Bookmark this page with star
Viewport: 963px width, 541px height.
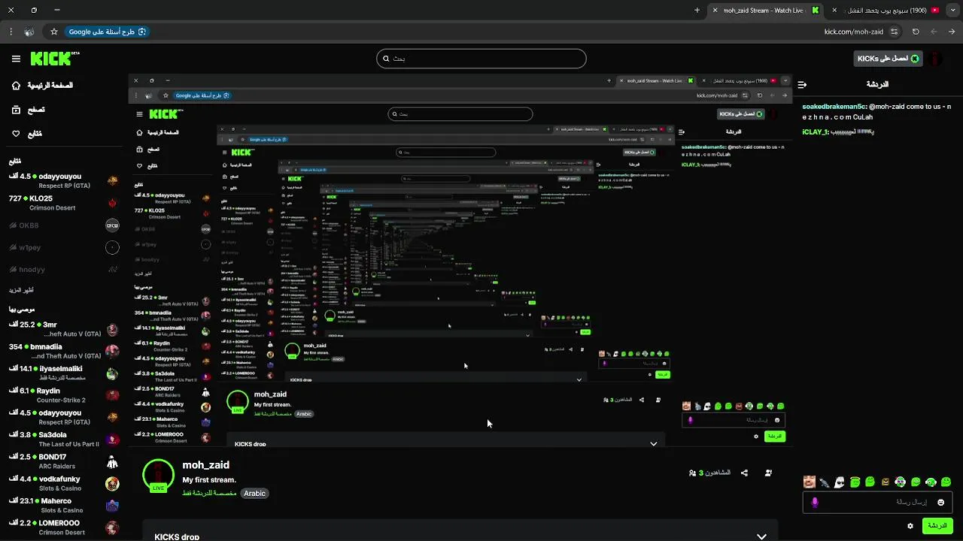[x=54, y=32]
